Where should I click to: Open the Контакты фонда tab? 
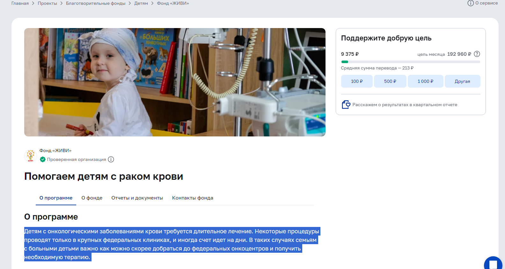click(193, 198)
